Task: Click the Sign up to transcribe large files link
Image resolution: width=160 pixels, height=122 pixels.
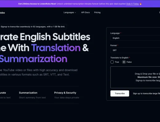Action: 146,93
